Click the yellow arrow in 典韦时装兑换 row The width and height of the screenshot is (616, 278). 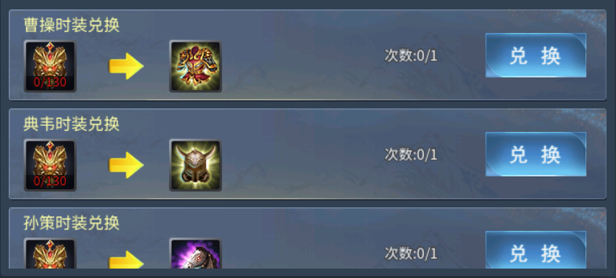[x=126, y=165]
